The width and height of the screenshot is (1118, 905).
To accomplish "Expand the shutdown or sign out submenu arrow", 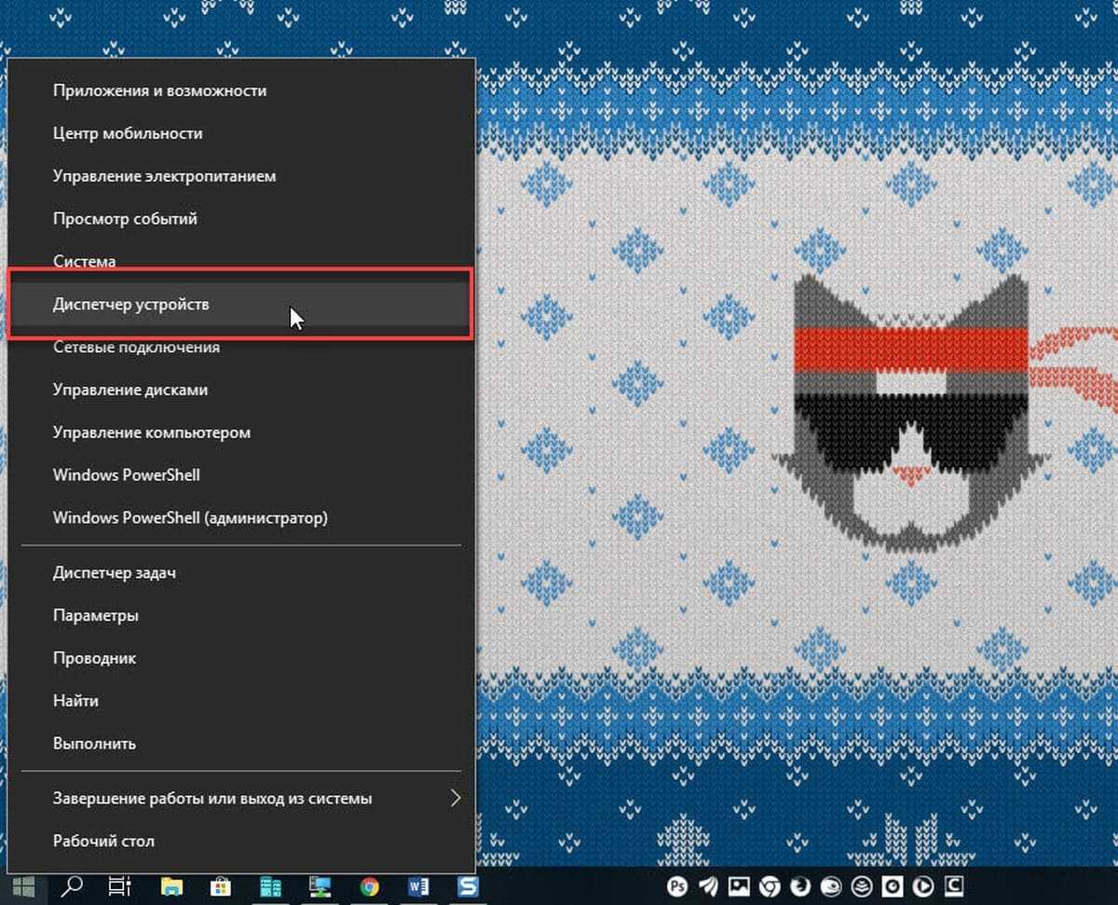I will 456,799.
